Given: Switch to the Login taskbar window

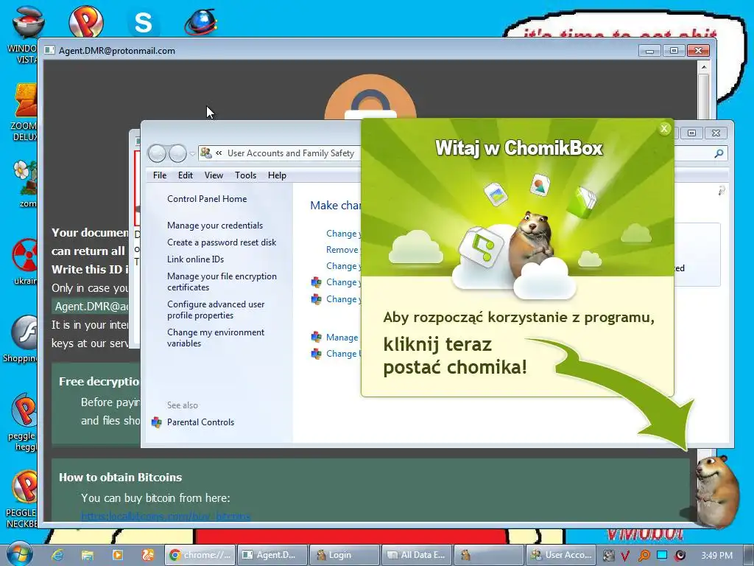Looking at the screenshot, I should coord(345,555).
